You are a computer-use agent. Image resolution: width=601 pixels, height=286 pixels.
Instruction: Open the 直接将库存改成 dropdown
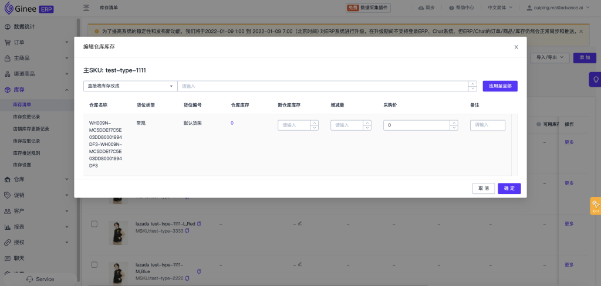[130, 86]
